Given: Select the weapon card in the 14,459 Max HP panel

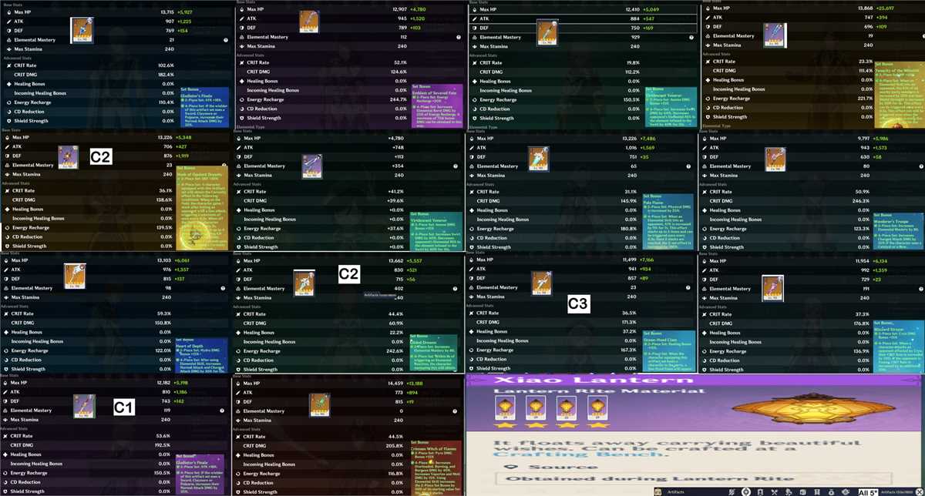Looking at the screenshot, I should [x=318, y=407].
